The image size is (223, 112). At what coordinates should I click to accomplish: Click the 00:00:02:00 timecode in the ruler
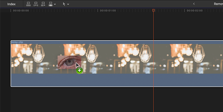point(195,11)
